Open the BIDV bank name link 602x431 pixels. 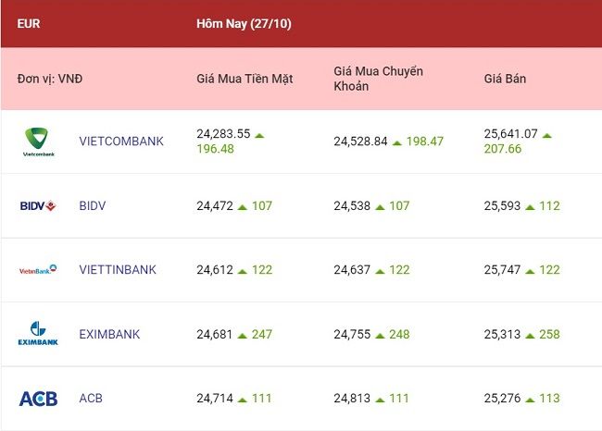coord(92,205)
